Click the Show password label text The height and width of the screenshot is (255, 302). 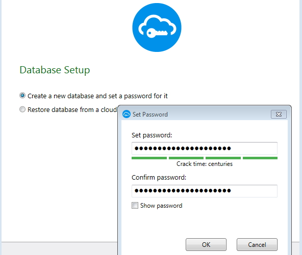click(x=161, y=206)
